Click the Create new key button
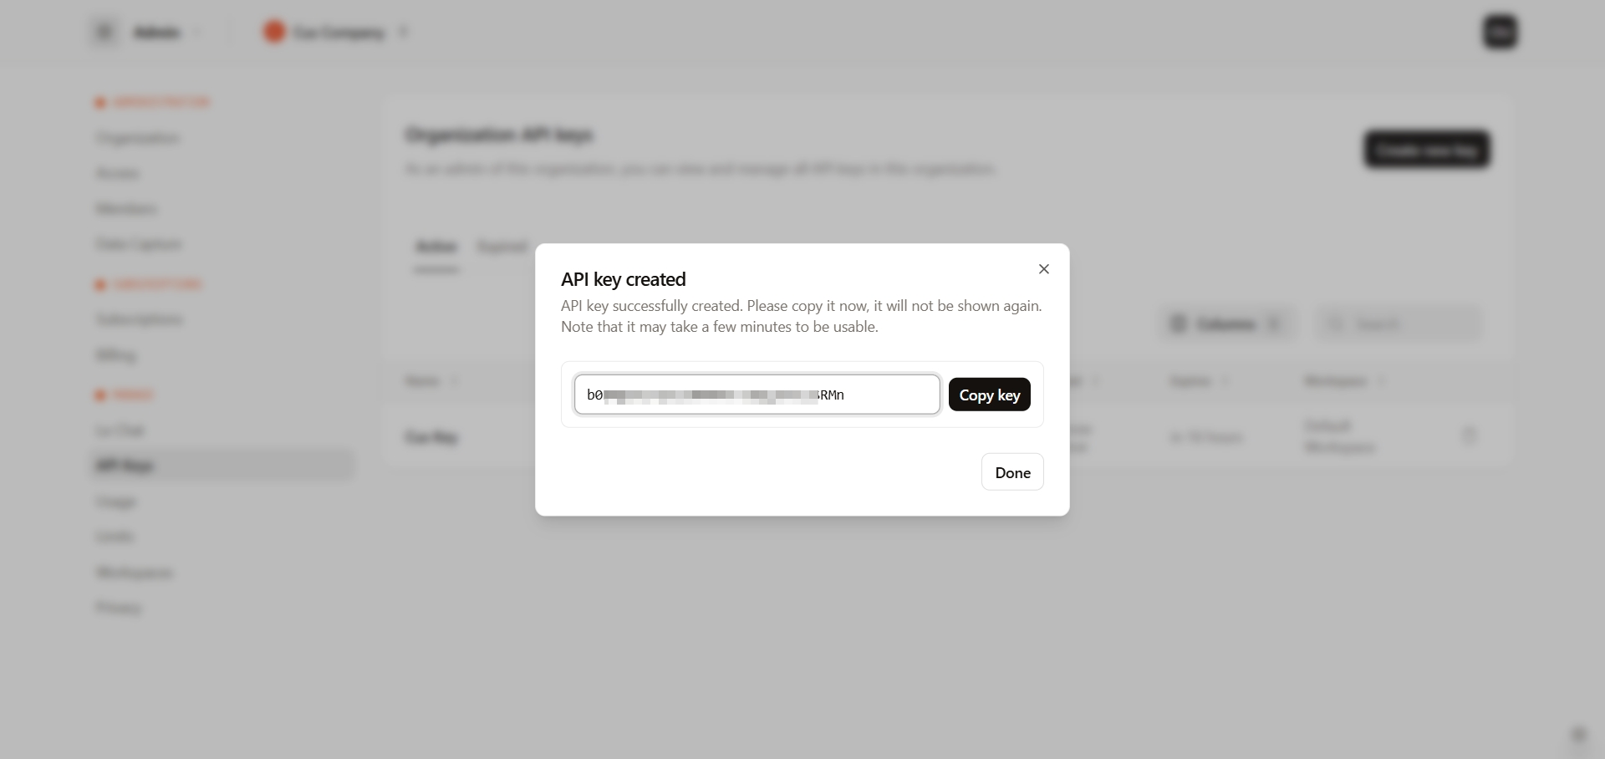 click(x=1426, y=150)
